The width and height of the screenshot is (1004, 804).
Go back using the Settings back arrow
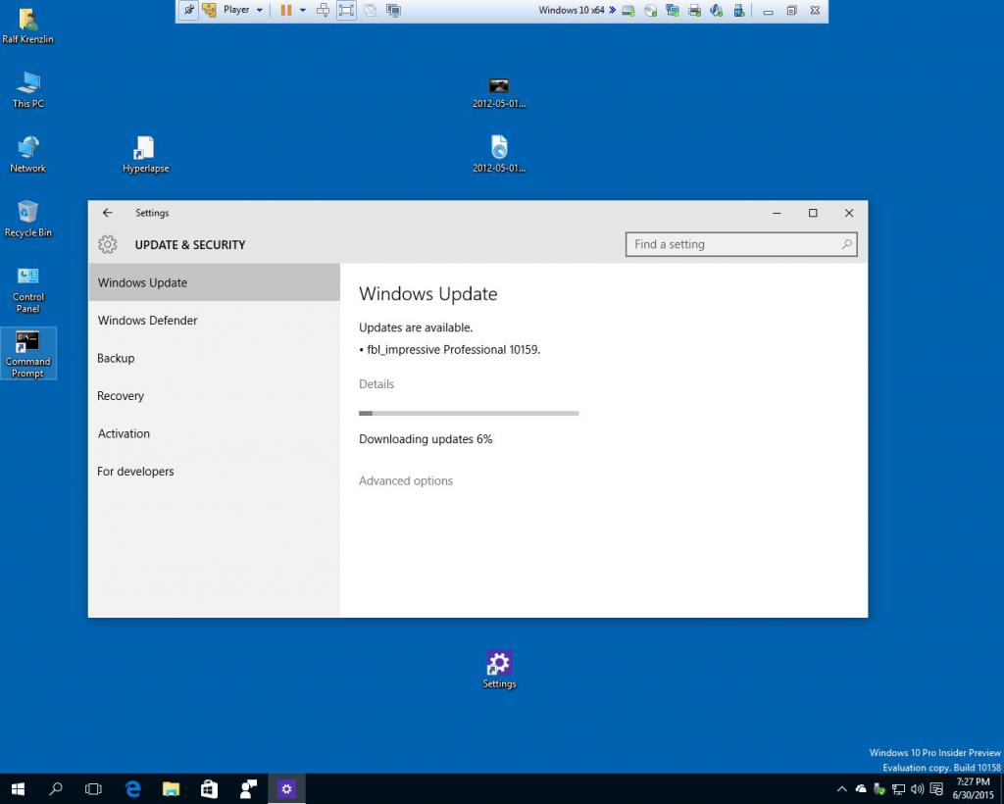click(108, 213)
